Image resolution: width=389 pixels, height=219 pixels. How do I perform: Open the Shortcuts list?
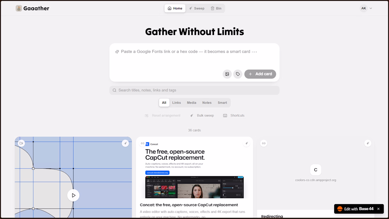(x=234, y=115)
